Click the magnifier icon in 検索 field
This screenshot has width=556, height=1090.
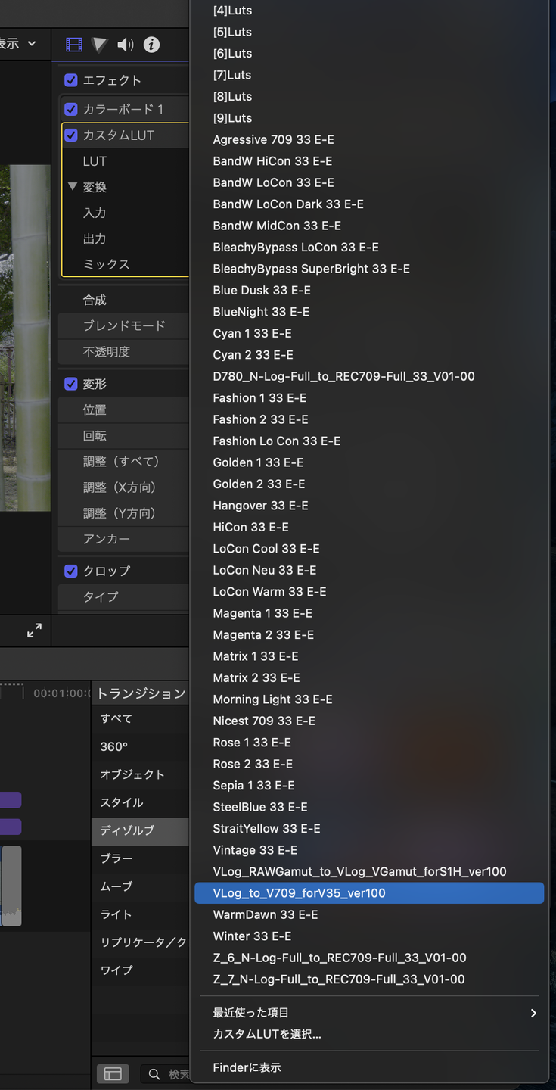pos(154,1074)
